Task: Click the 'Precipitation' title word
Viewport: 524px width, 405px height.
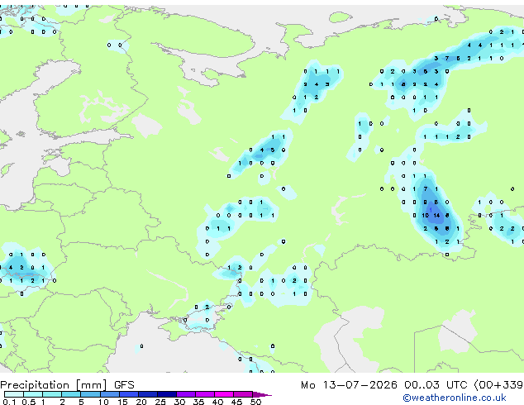Action: tap(35, 385)
